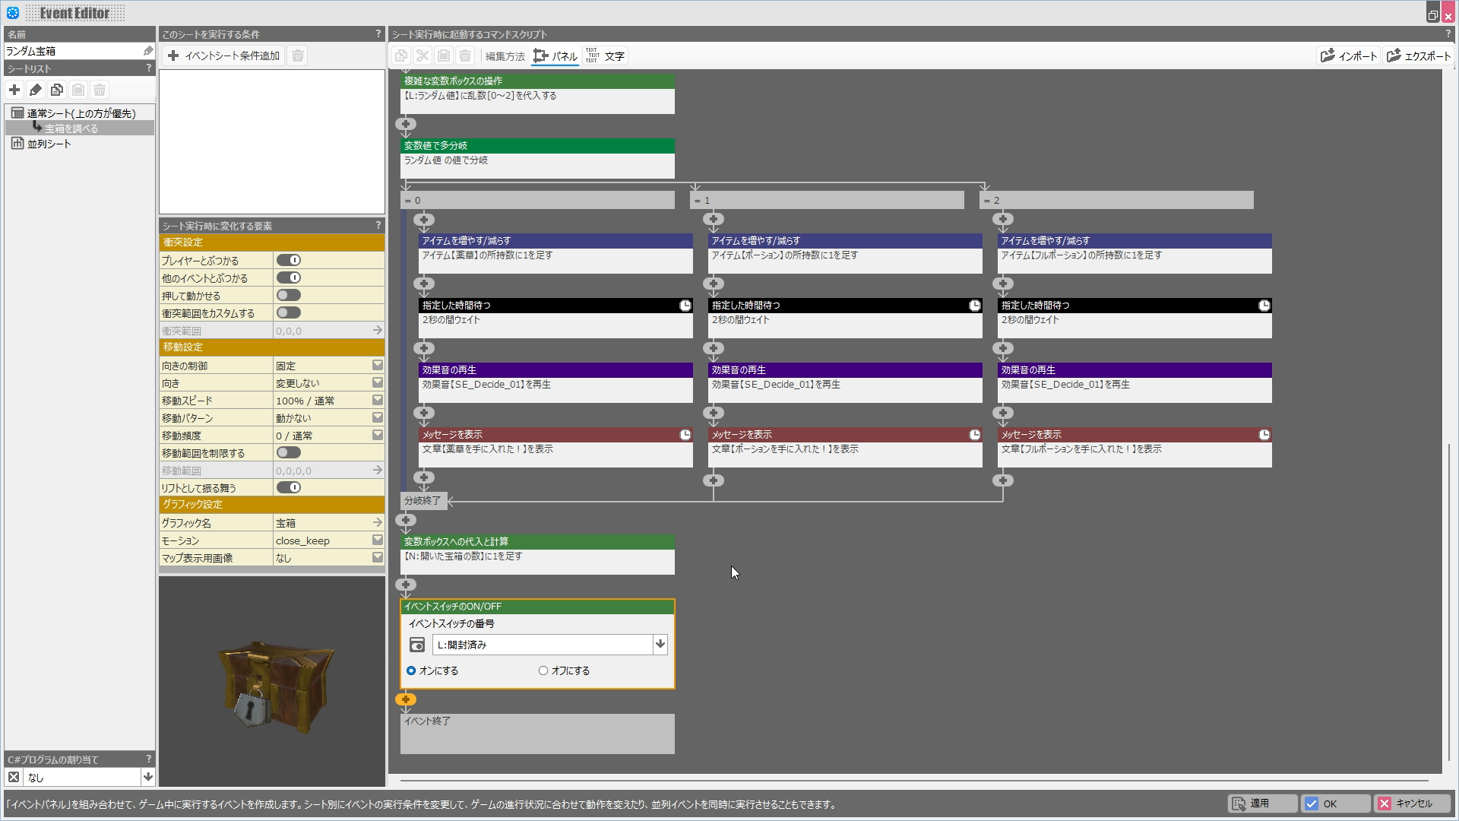The width and height of the screenshot is (1459, 821).
Task: Toggle リフトとして振る舞う switch
Action: point(289,487)
